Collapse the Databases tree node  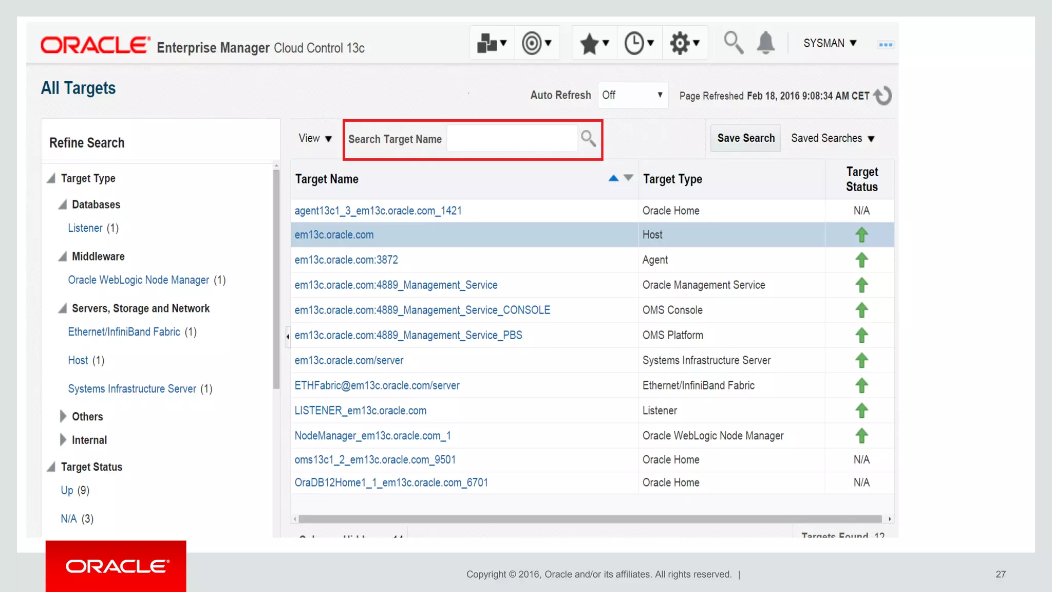pos(63,205)
